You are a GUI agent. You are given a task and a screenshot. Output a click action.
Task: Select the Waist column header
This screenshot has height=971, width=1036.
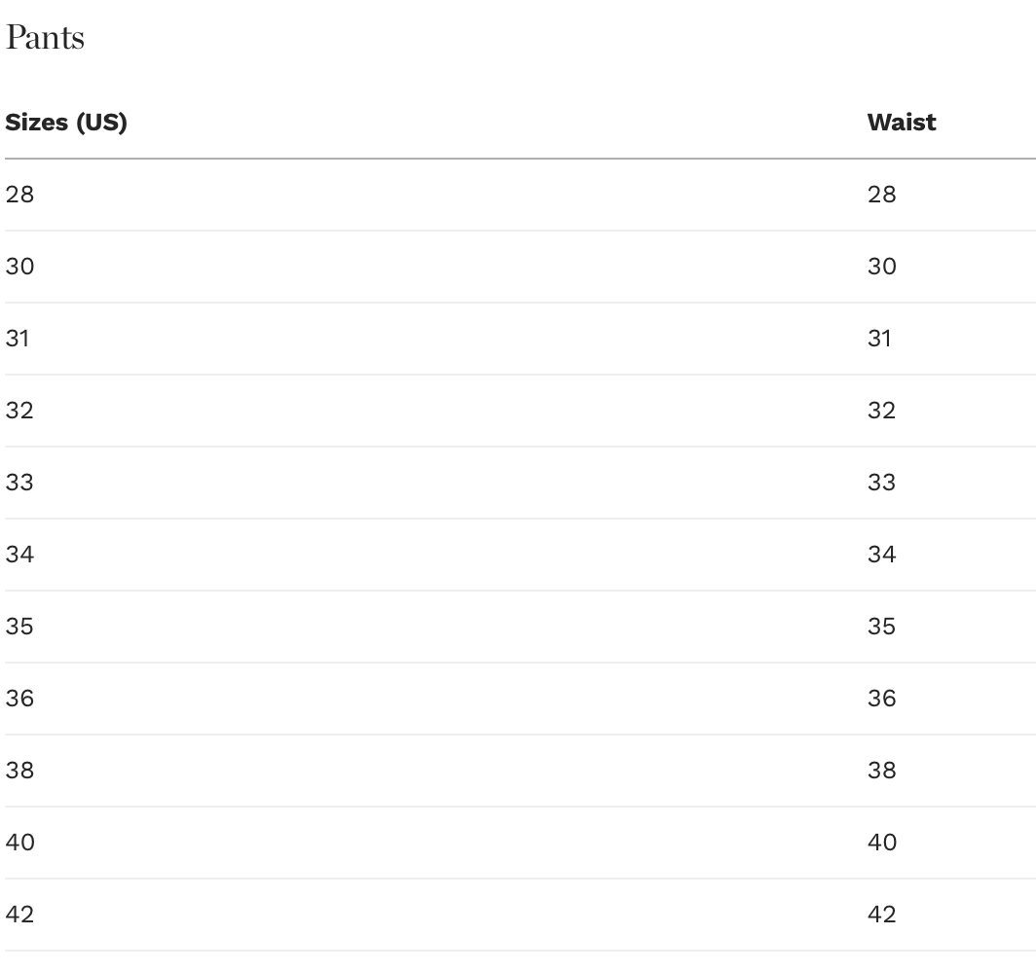click(x=901, y=123)
